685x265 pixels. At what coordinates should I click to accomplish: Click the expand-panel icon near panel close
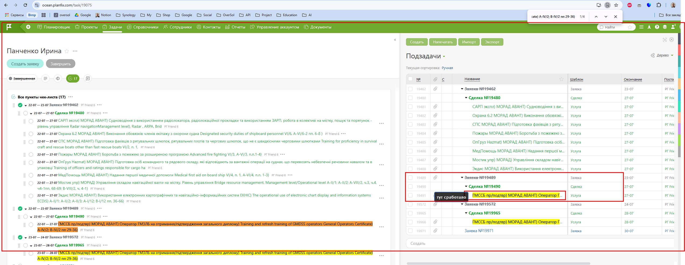click(x=665, y=40)
